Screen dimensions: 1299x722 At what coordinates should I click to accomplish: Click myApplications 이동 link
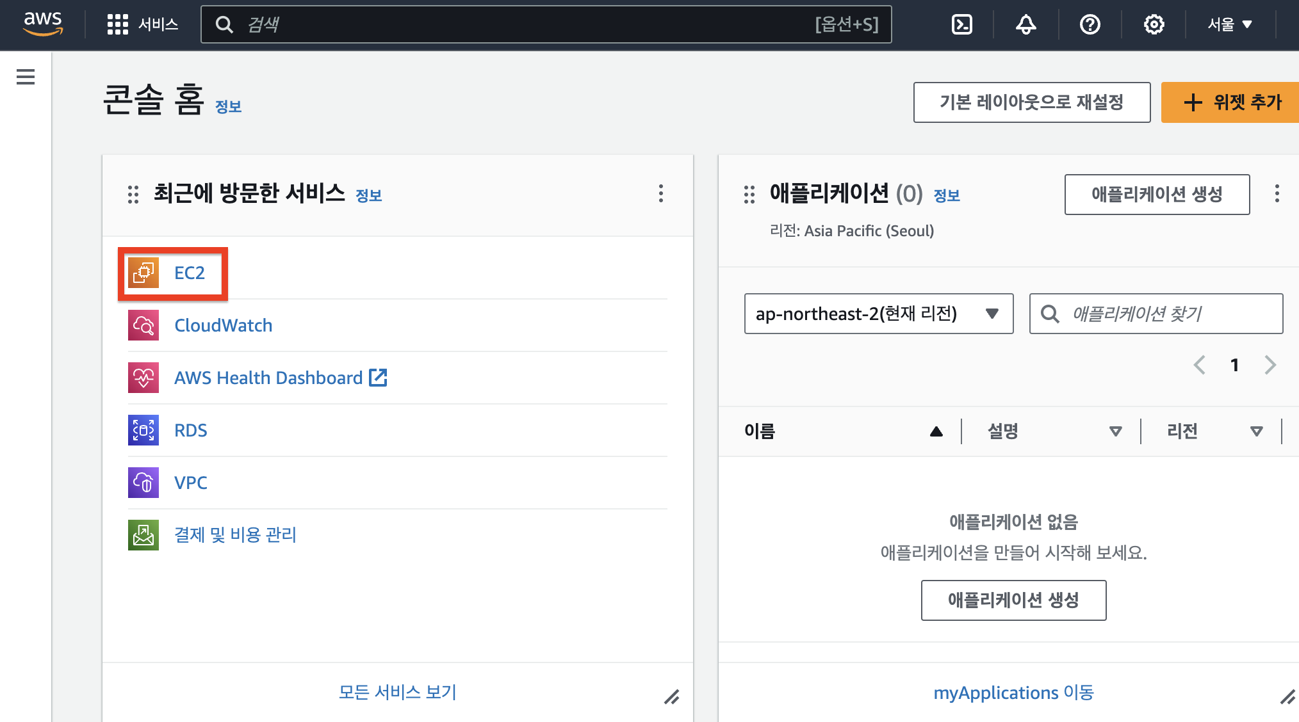click(1013, 693)
